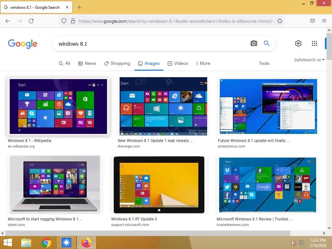The width and height of the screenshot is (332, 249).
Task: Switch to the News tab
Action: (x=87, y=63)
